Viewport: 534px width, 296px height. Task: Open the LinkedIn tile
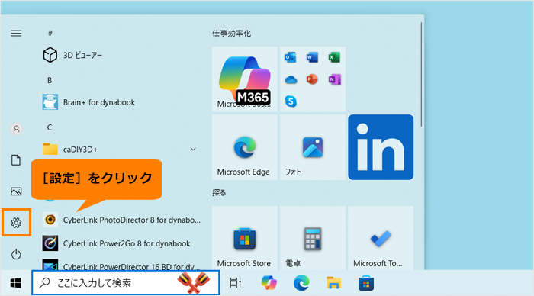click(x=381, y=147)
